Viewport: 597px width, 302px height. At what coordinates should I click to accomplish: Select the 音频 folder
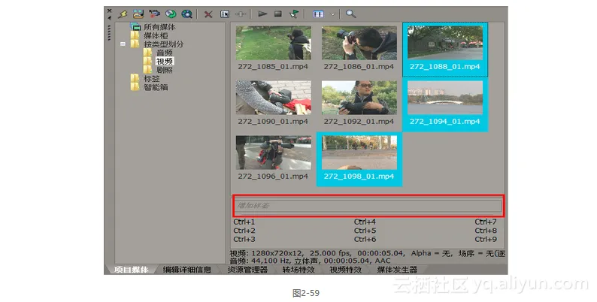coord(165,53)
